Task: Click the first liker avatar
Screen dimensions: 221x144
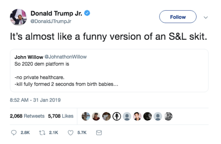Action: tap(86, 117)
